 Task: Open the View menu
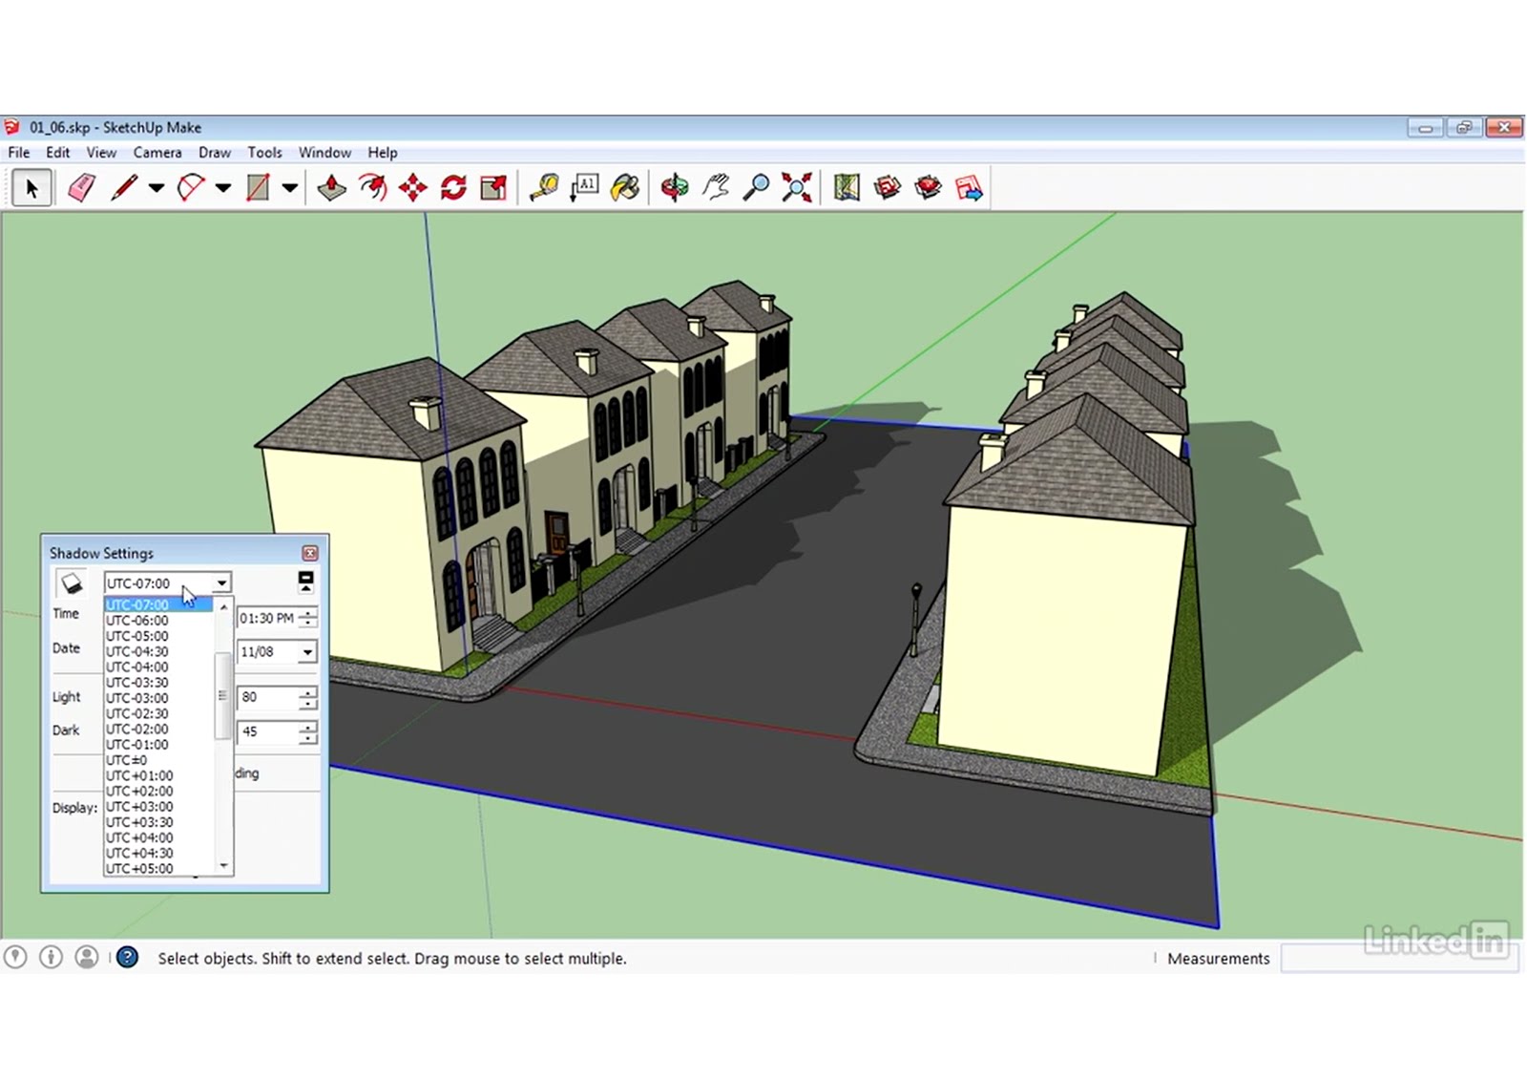pyautogui.click(x=101, y=152)
